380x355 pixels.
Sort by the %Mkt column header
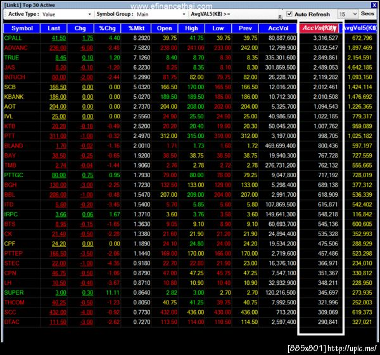[x=136, y=28]
